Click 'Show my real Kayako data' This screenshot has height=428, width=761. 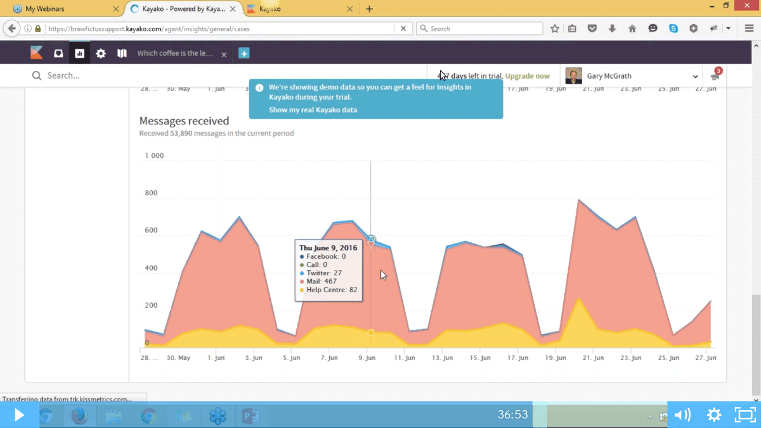click(313, 110)
